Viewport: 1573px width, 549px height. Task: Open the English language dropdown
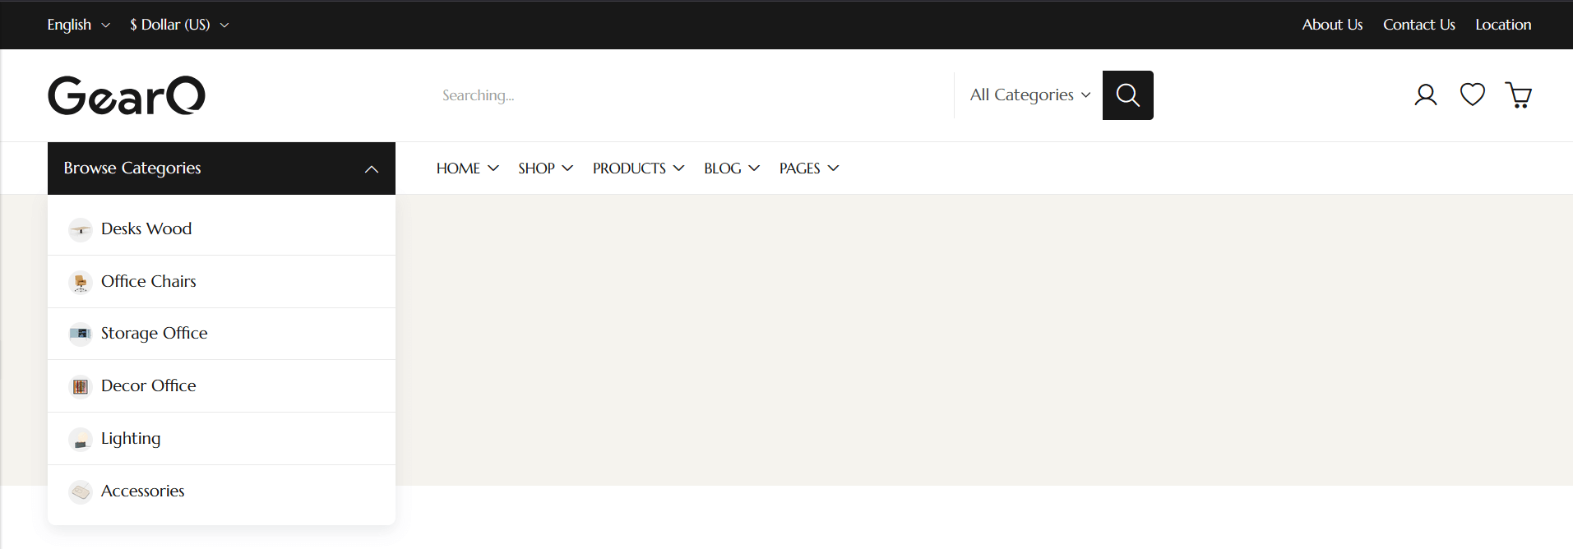point(78,25)
